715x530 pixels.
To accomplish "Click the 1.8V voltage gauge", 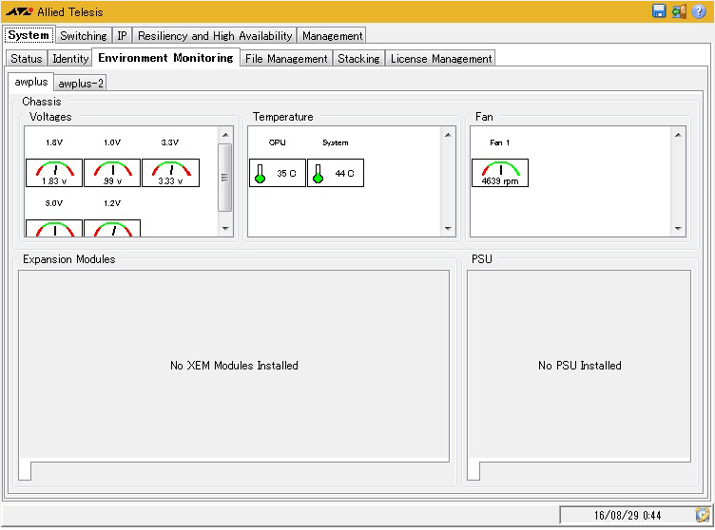I will point(54,173).
